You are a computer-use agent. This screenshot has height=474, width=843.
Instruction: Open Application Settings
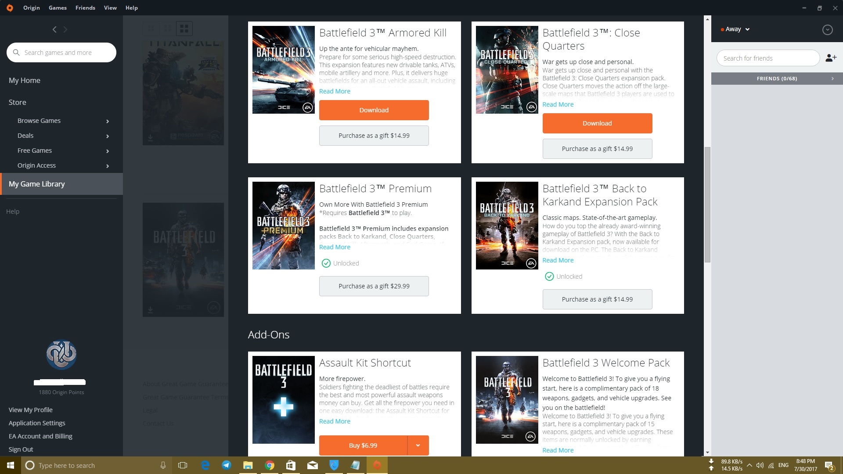(37, 423)
